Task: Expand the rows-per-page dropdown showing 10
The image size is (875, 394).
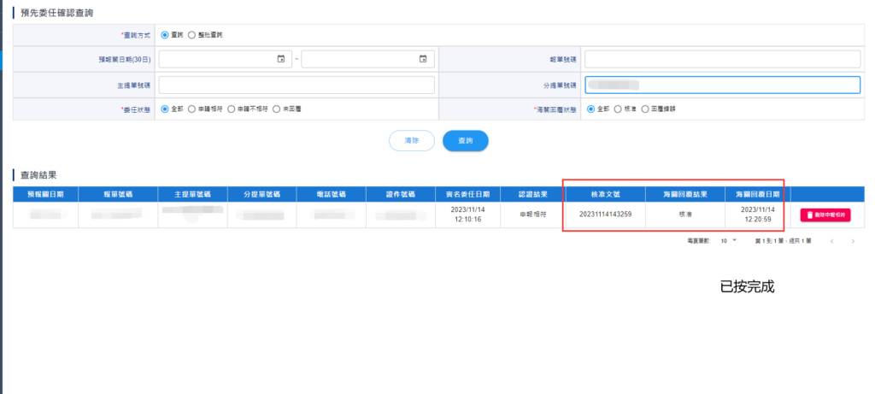Action: [x=727, y=242]
